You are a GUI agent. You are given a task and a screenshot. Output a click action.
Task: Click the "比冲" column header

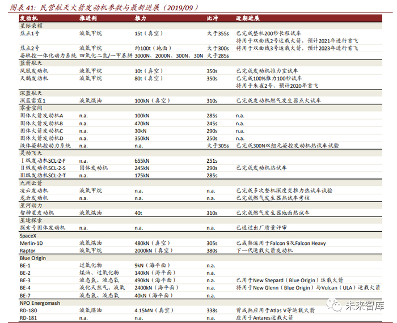click(213, 18)
